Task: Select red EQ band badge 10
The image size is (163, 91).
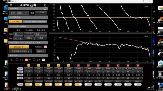Action: click(x=118, y=65)
